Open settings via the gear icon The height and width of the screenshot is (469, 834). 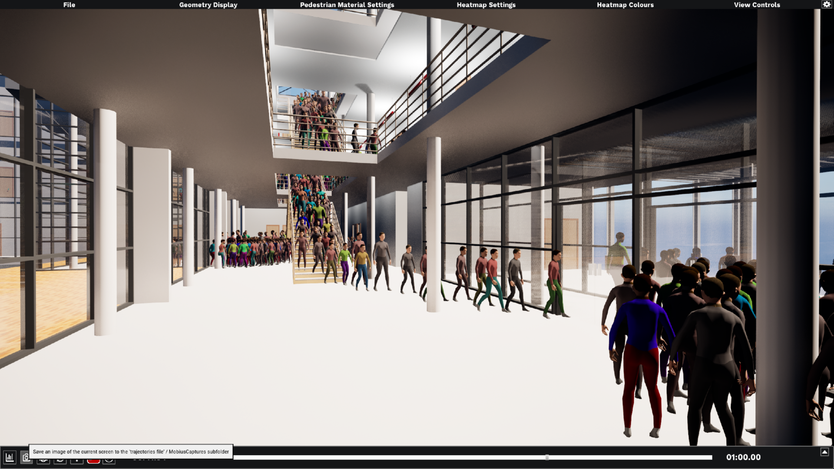826,4
